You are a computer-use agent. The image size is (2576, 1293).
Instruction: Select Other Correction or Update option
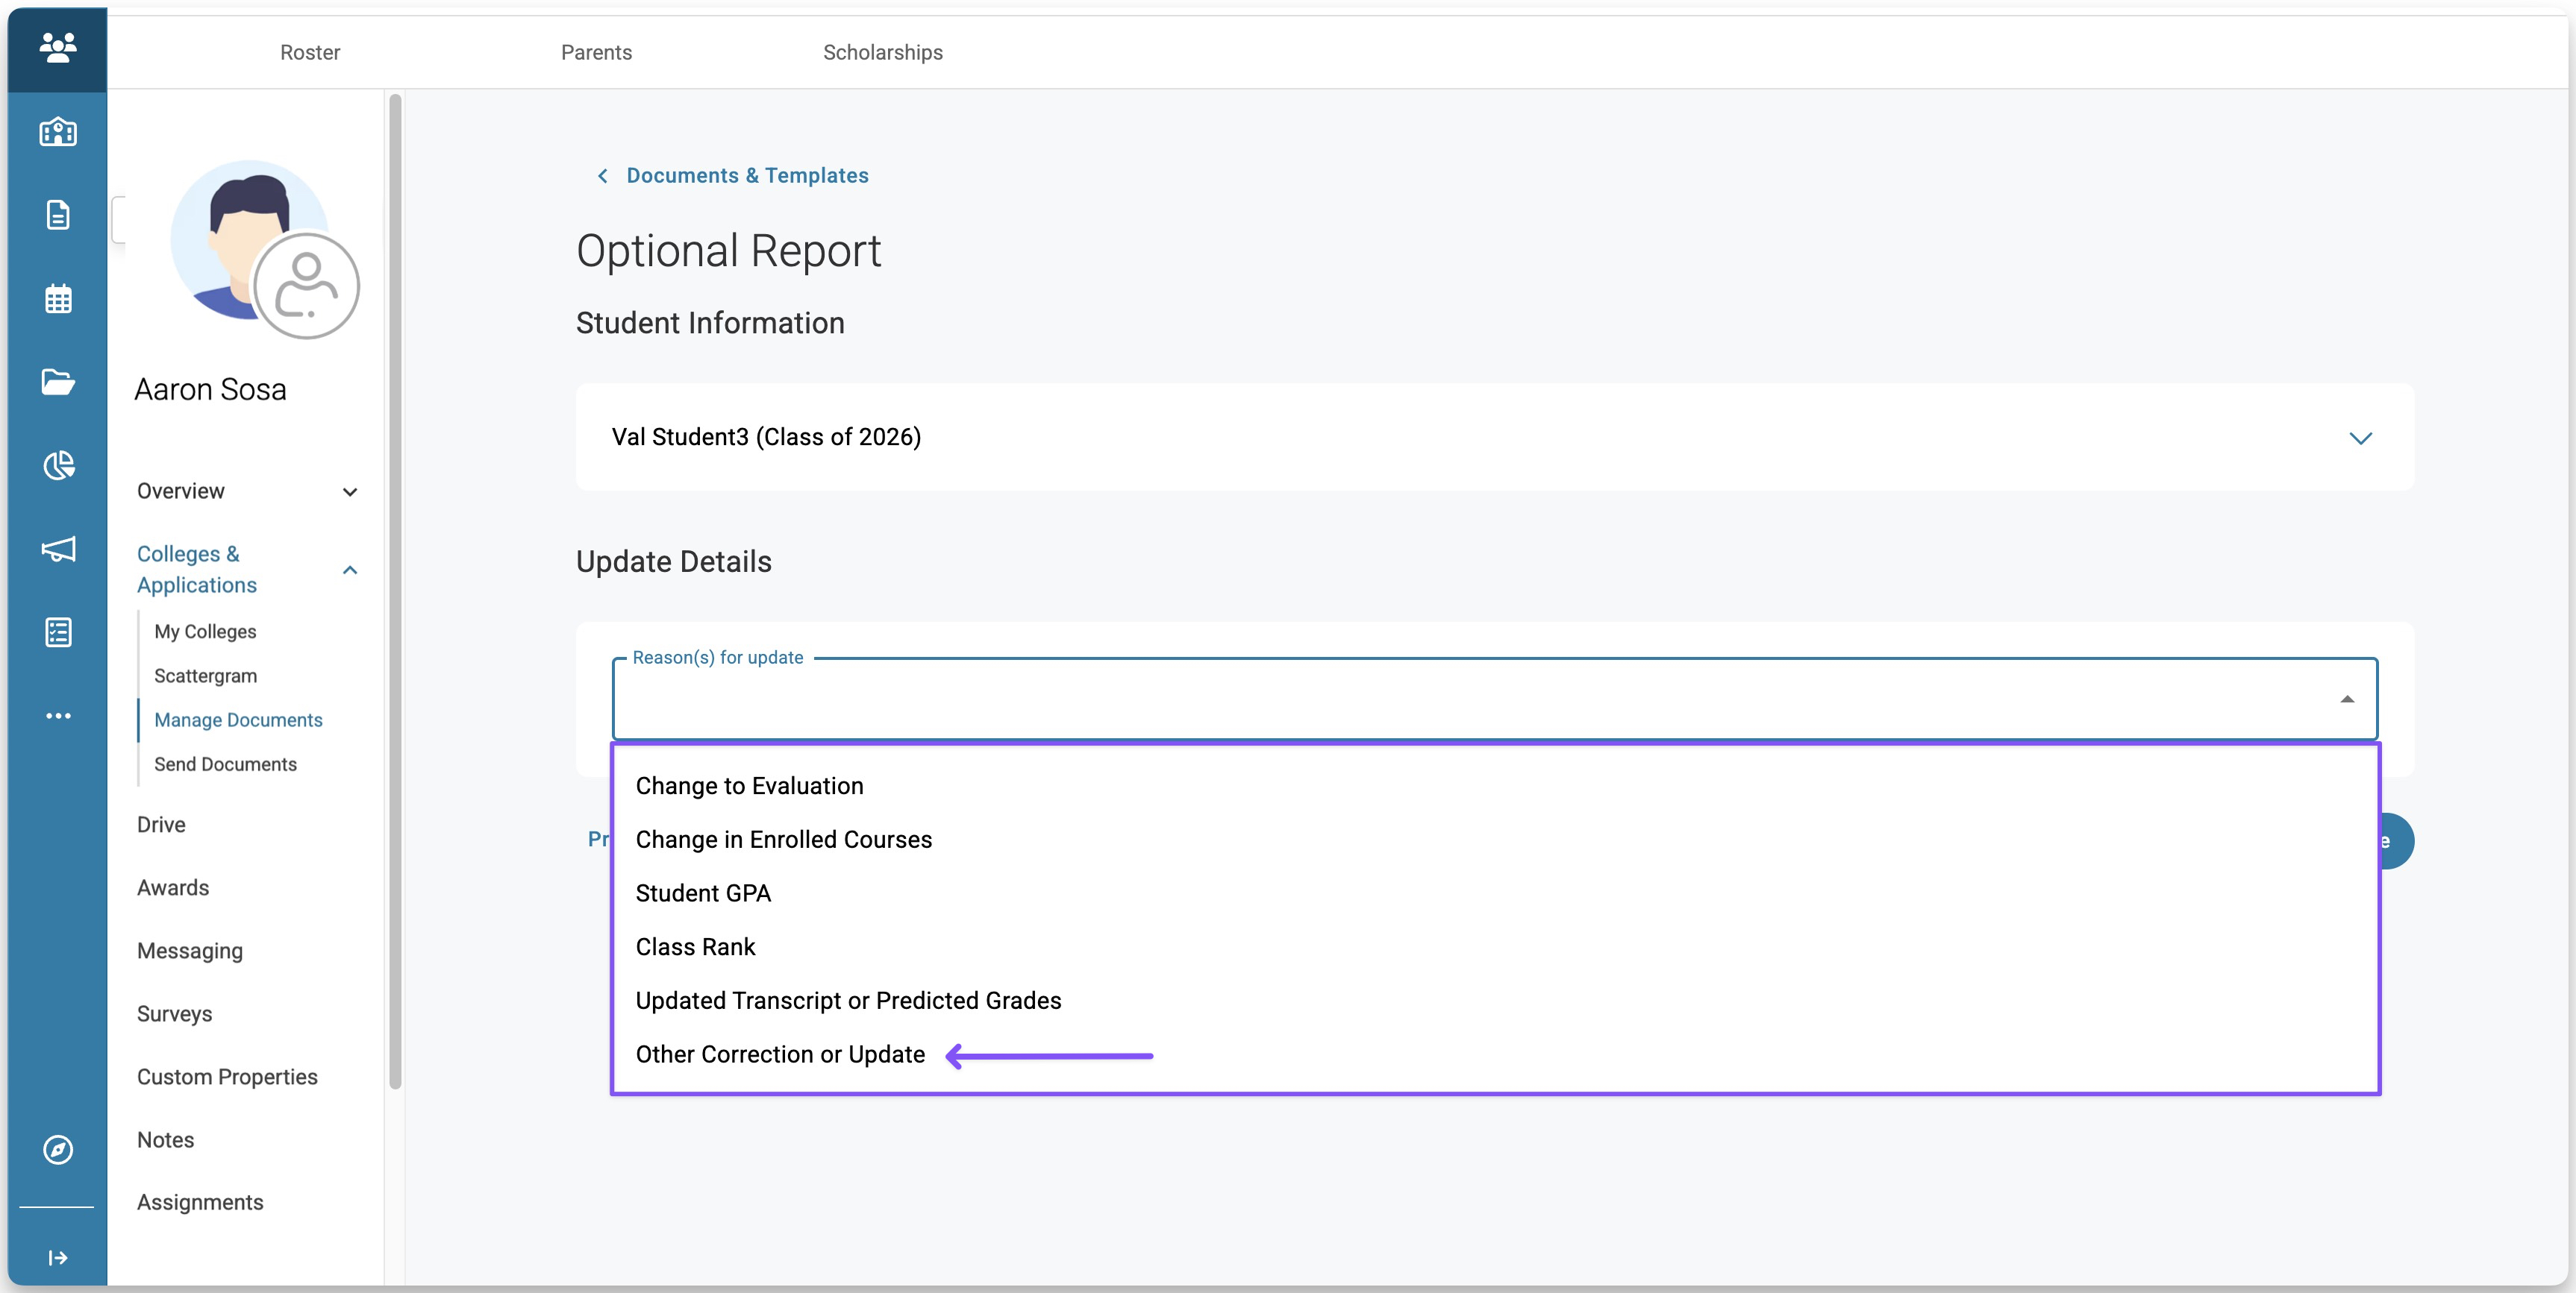780,1054
